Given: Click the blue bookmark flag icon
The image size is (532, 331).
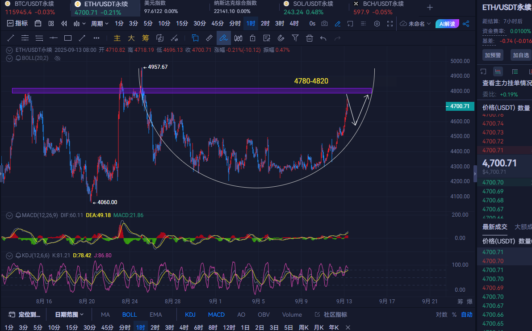Looking at the screenshot, I should pos(195,38).
